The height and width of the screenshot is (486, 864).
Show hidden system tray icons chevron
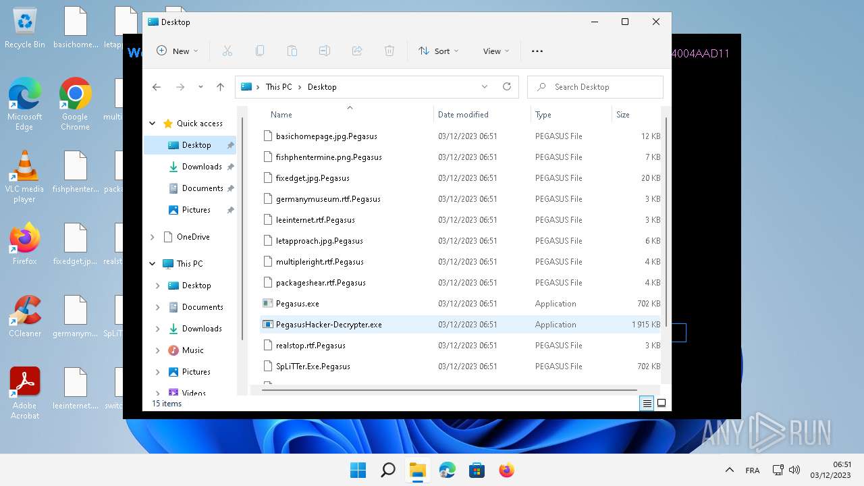pos(729,470)
